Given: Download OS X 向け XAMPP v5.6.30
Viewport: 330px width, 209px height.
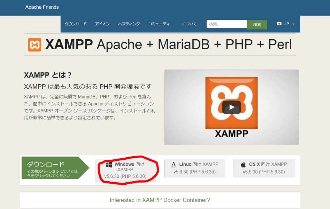Looking at the screenshot, I should pyautogui.click(x=264, y=168).
